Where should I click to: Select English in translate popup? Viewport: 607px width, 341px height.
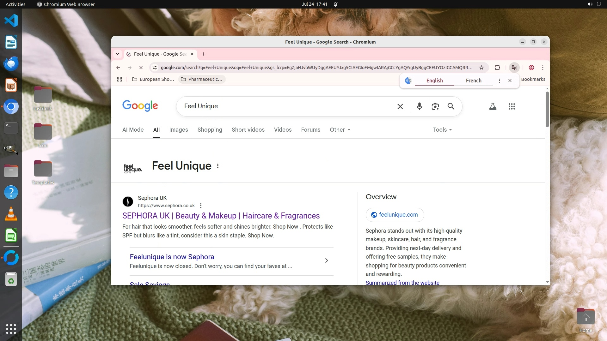point(434,81)
